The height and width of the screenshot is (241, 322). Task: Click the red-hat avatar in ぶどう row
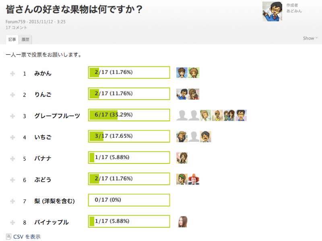[x=194, y=179]
